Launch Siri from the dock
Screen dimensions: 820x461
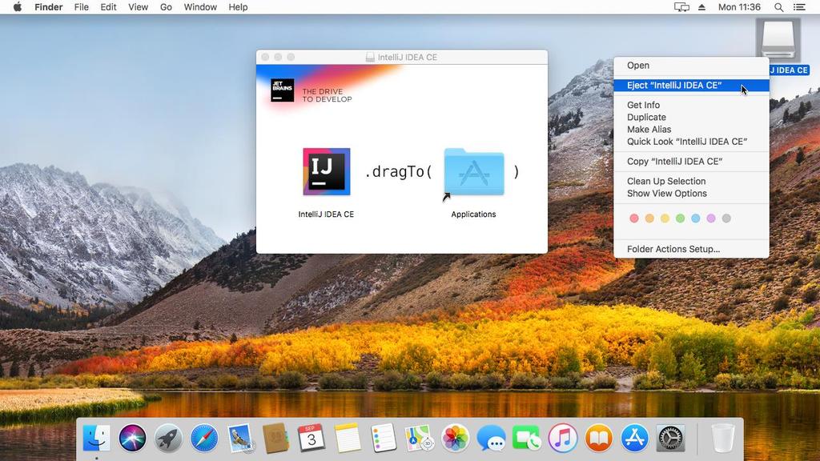pos(132,438)
